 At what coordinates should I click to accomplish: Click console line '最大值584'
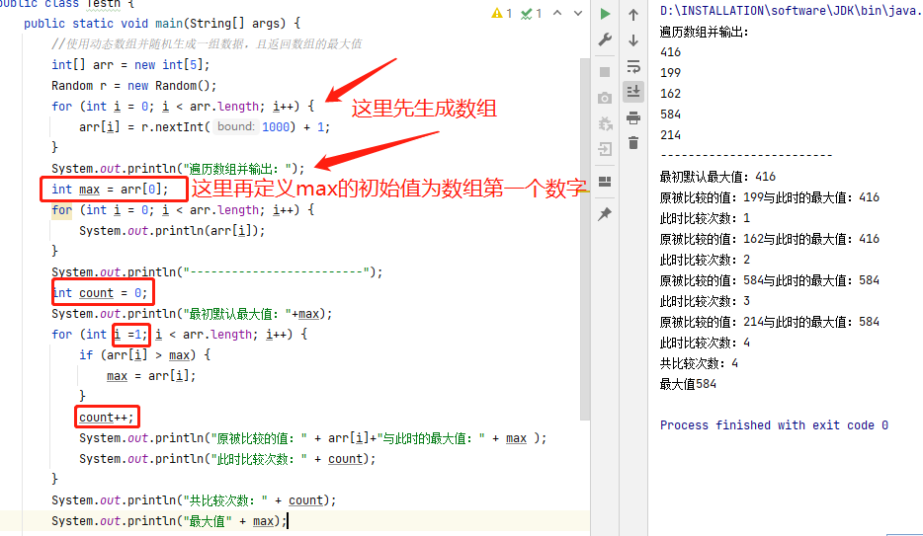tap(688, 384)
